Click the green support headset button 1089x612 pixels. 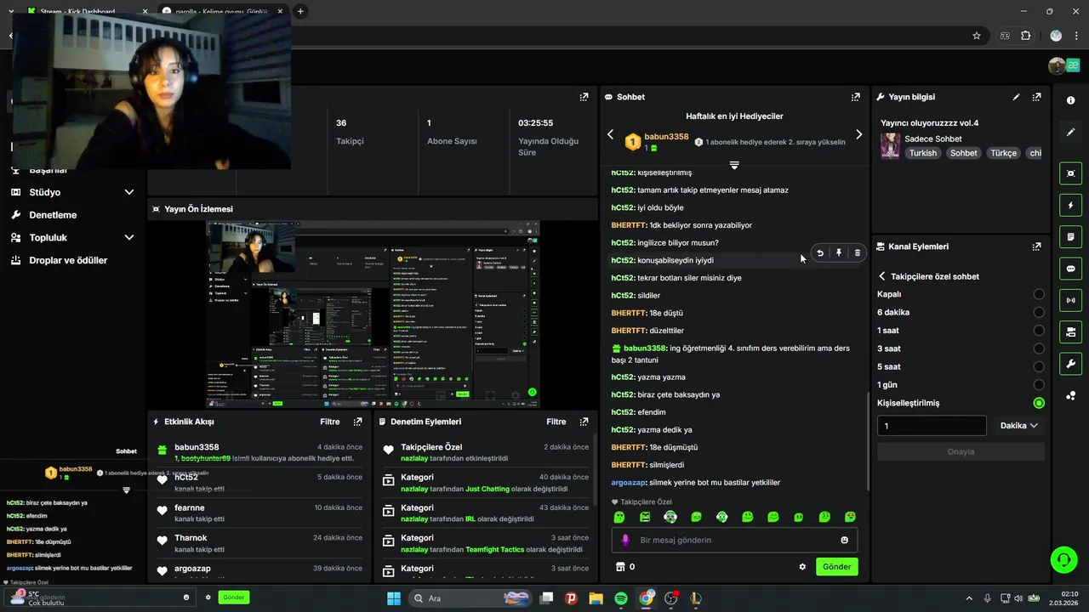1063,559
